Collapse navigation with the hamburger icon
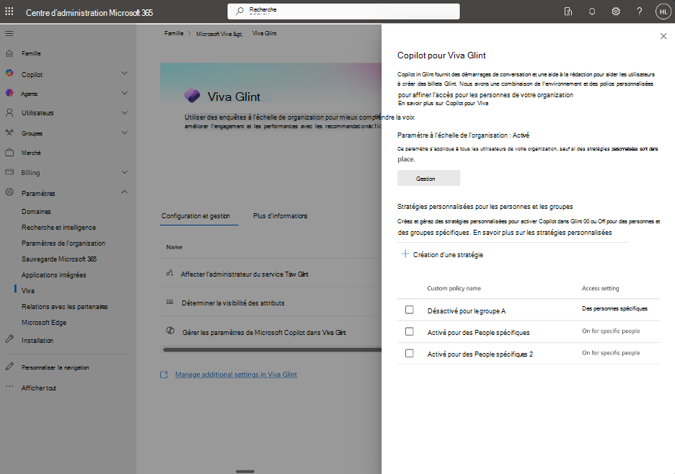Screen dimensions: 675x474 tap(9, 32)
